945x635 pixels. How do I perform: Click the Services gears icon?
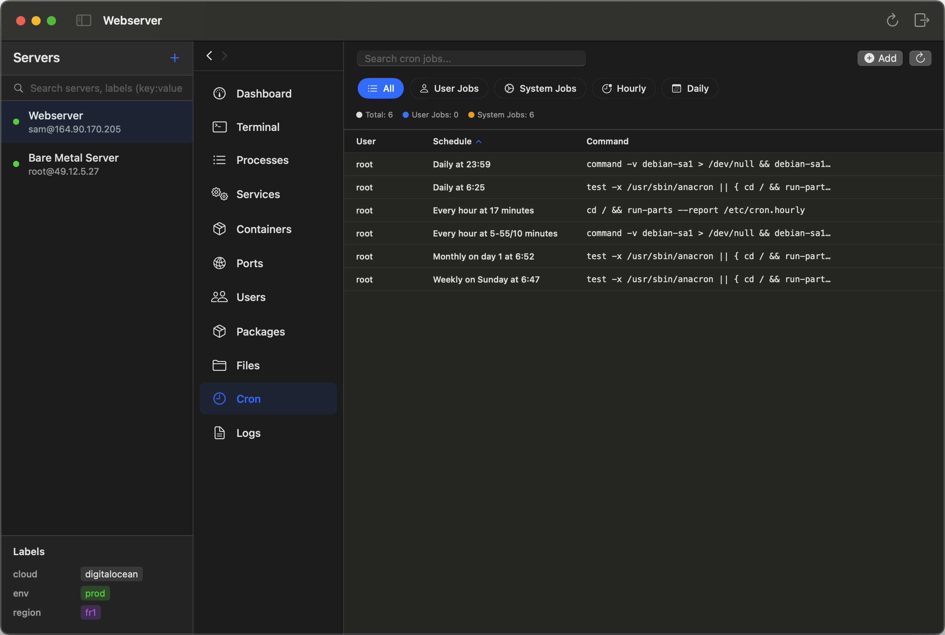(x=220, y=194)
